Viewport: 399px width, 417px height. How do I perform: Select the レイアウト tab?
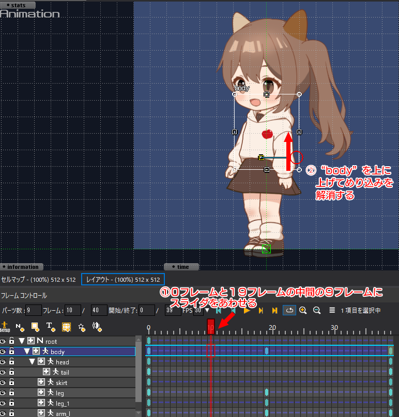coord(123,280)
